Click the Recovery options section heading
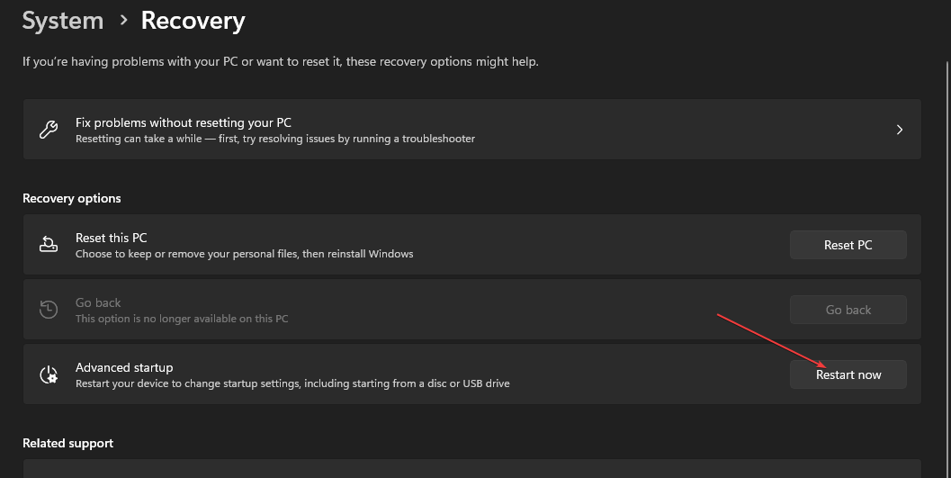This screenshot has height=478, width=951. (x=72, y=198)
